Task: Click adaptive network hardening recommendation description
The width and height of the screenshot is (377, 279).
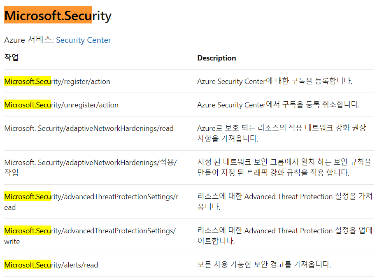Action: pyautogui.click(x=282, y=133)
